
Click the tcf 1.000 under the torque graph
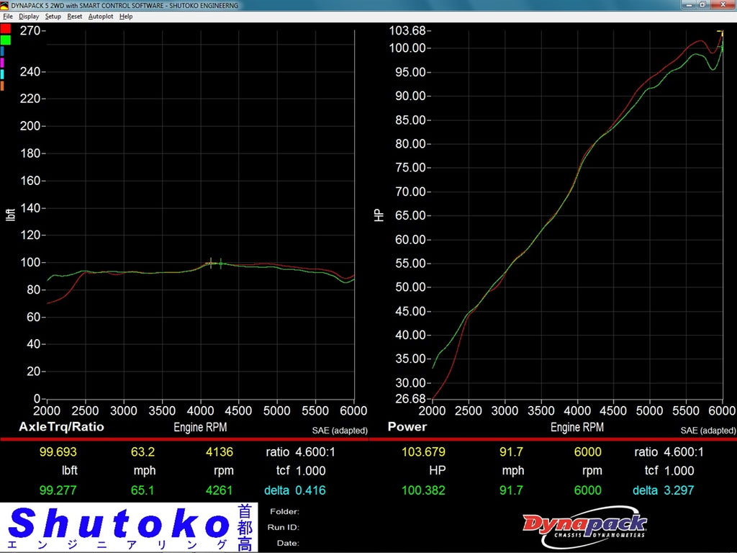pos(301,471)
